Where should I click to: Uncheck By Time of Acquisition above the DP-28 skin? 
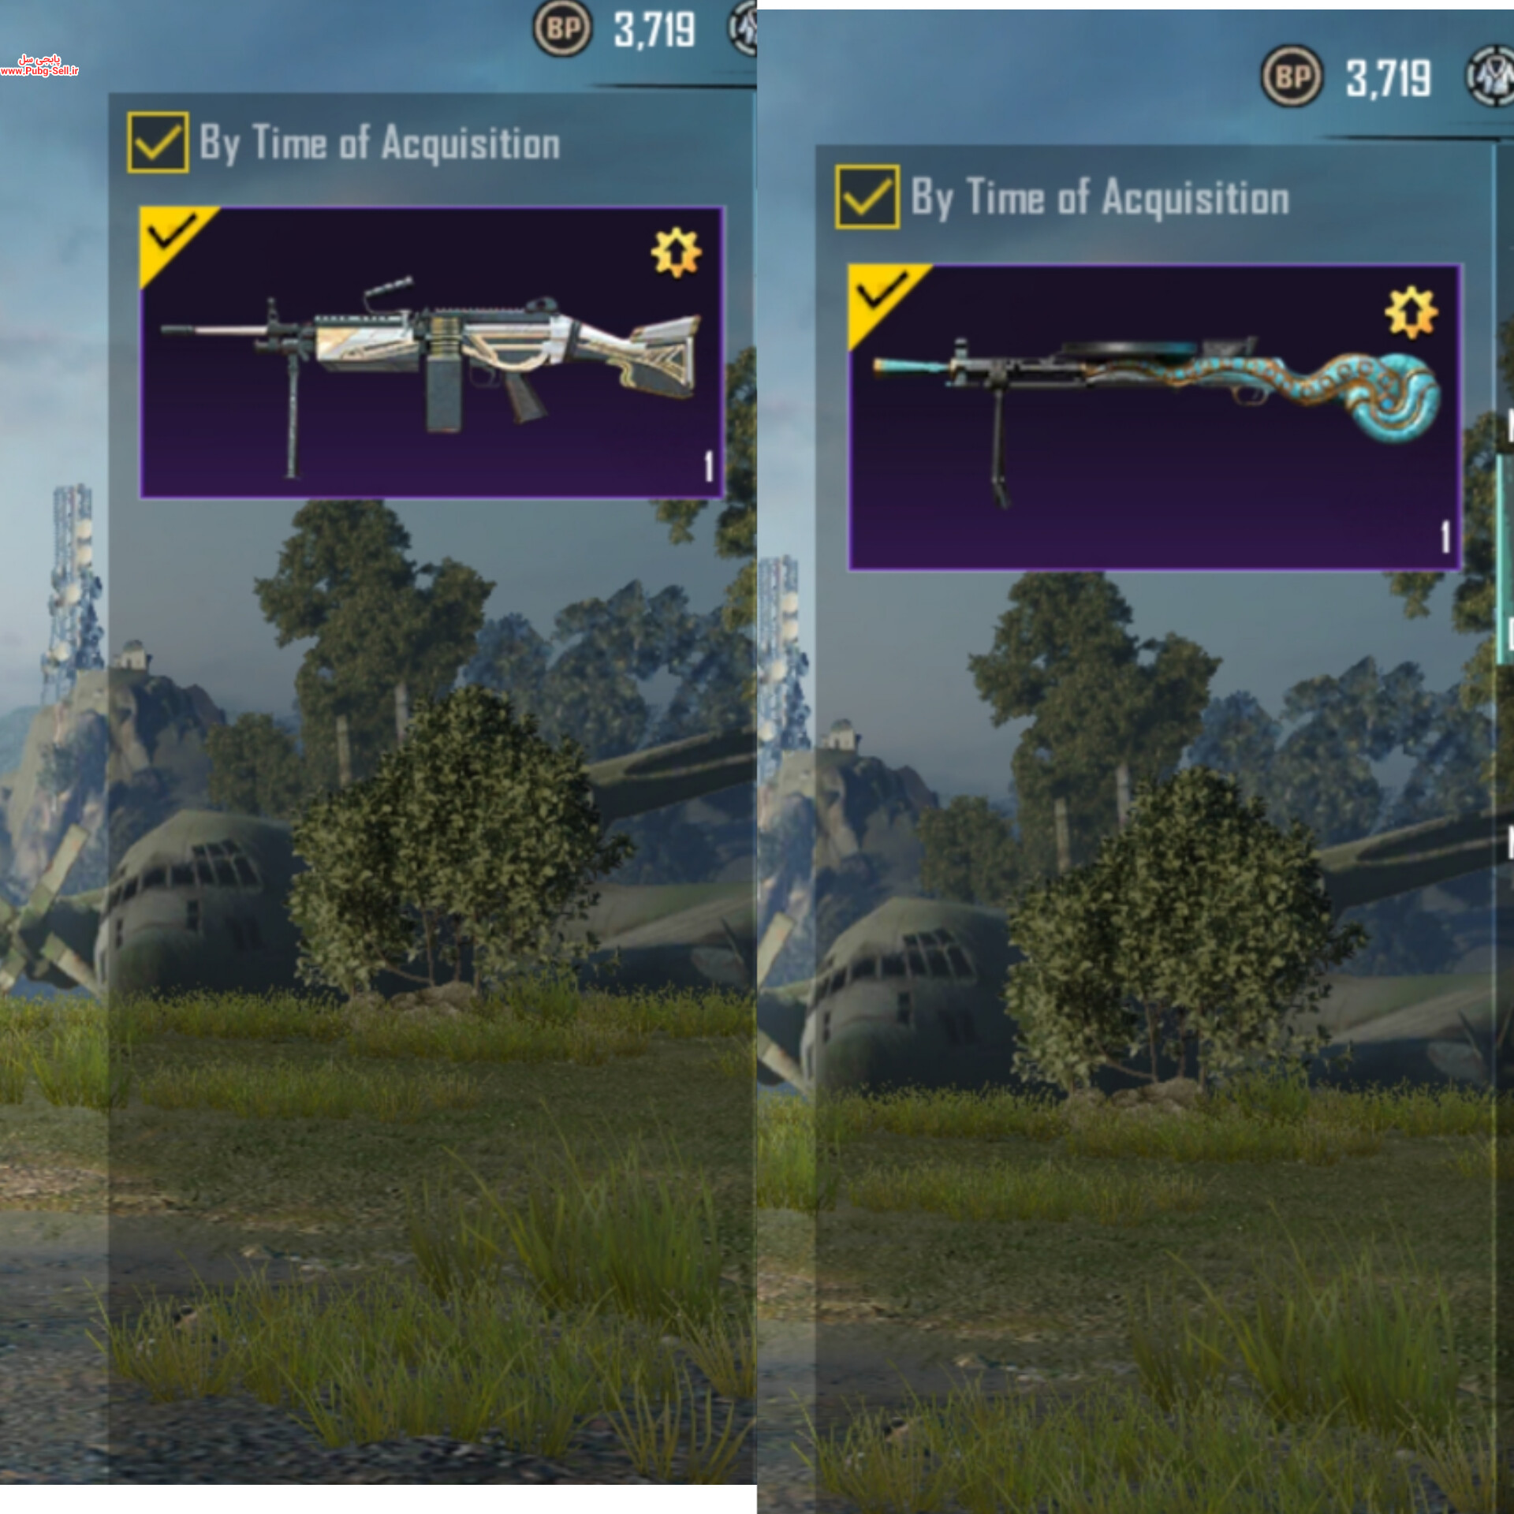point(867,197)
